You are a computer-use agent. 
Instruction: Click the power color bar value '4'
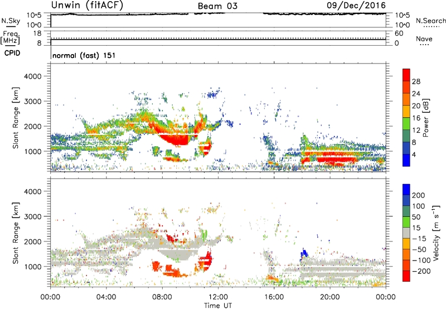coord(414,154)
